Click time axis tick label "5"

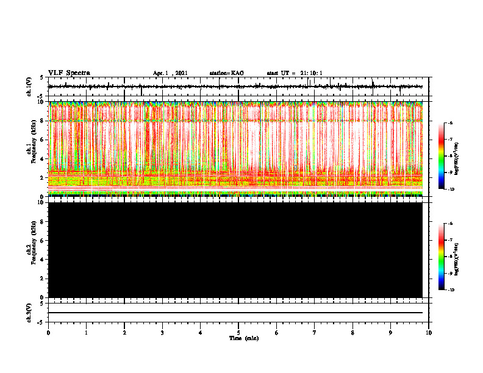click(x=238, y=333)
